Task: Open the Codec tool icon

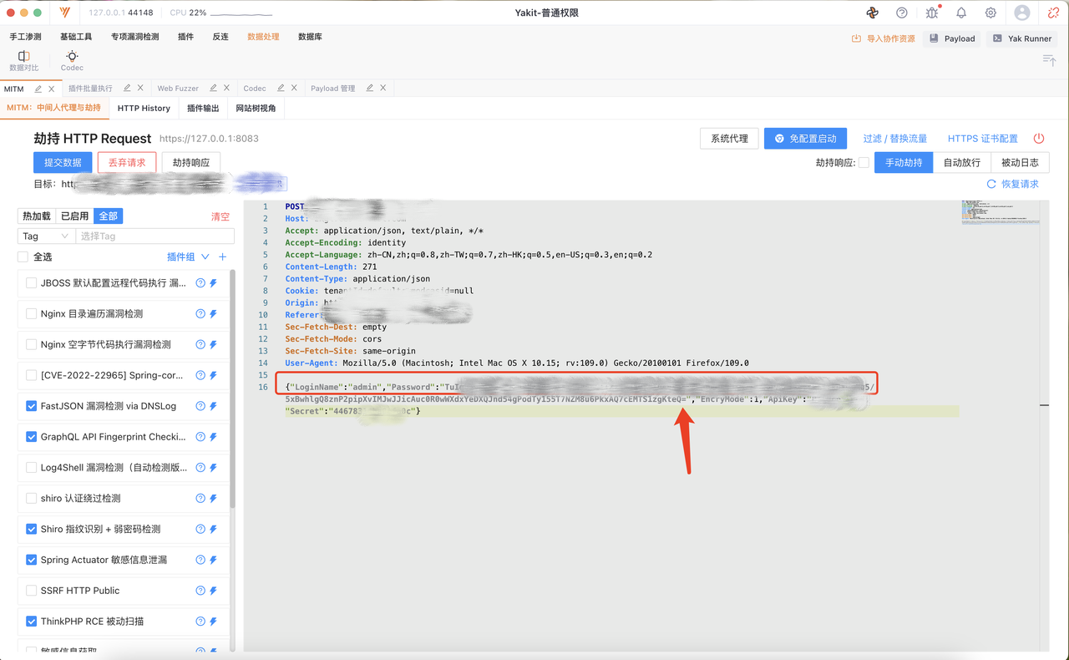Action: pyautogui.click(x=72, y=56)
